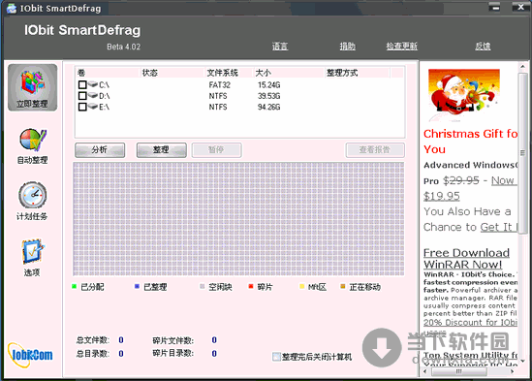532x381 pixels.
Task: Check the C:\ drive checkbox
Action: pyautogui.click(x=82, y=84)
